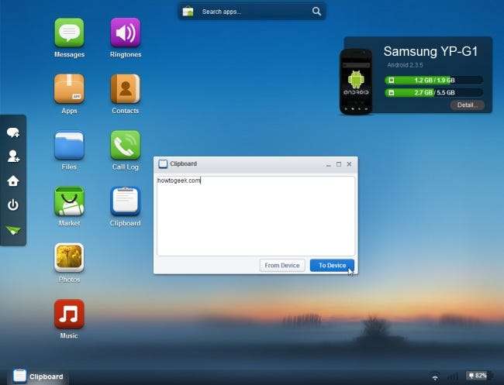This screenshot has width=504, height=385.
Task: Click the Clipboard window title icon
Action: click(163, 164)
